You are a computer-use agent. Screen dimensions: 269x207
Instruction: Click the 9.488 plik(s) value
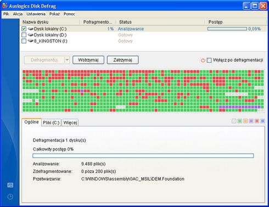(x=93, y=164)
